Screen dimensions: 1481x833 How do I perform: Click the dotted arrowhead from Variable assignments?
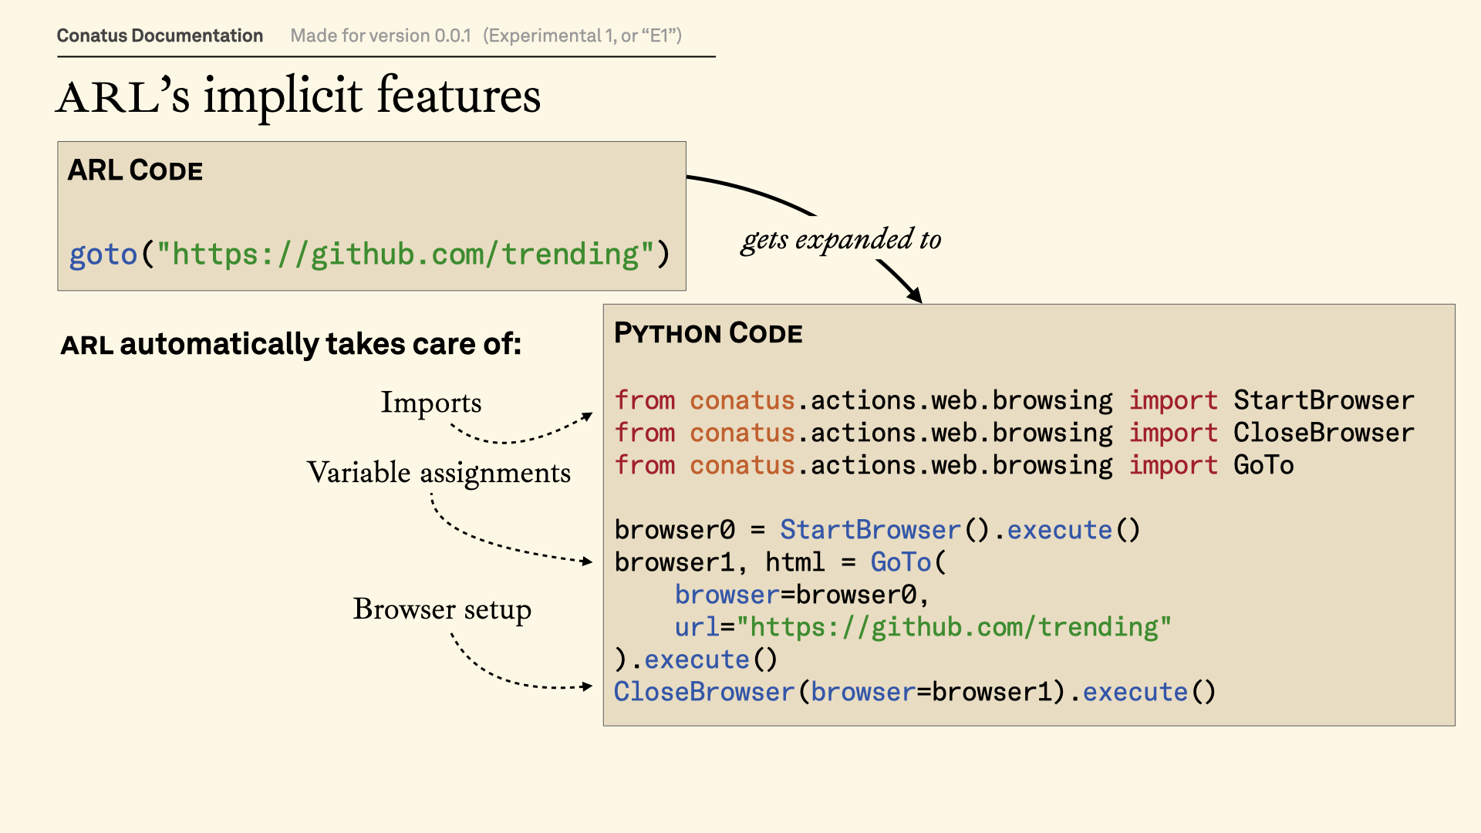pos(587,562)
